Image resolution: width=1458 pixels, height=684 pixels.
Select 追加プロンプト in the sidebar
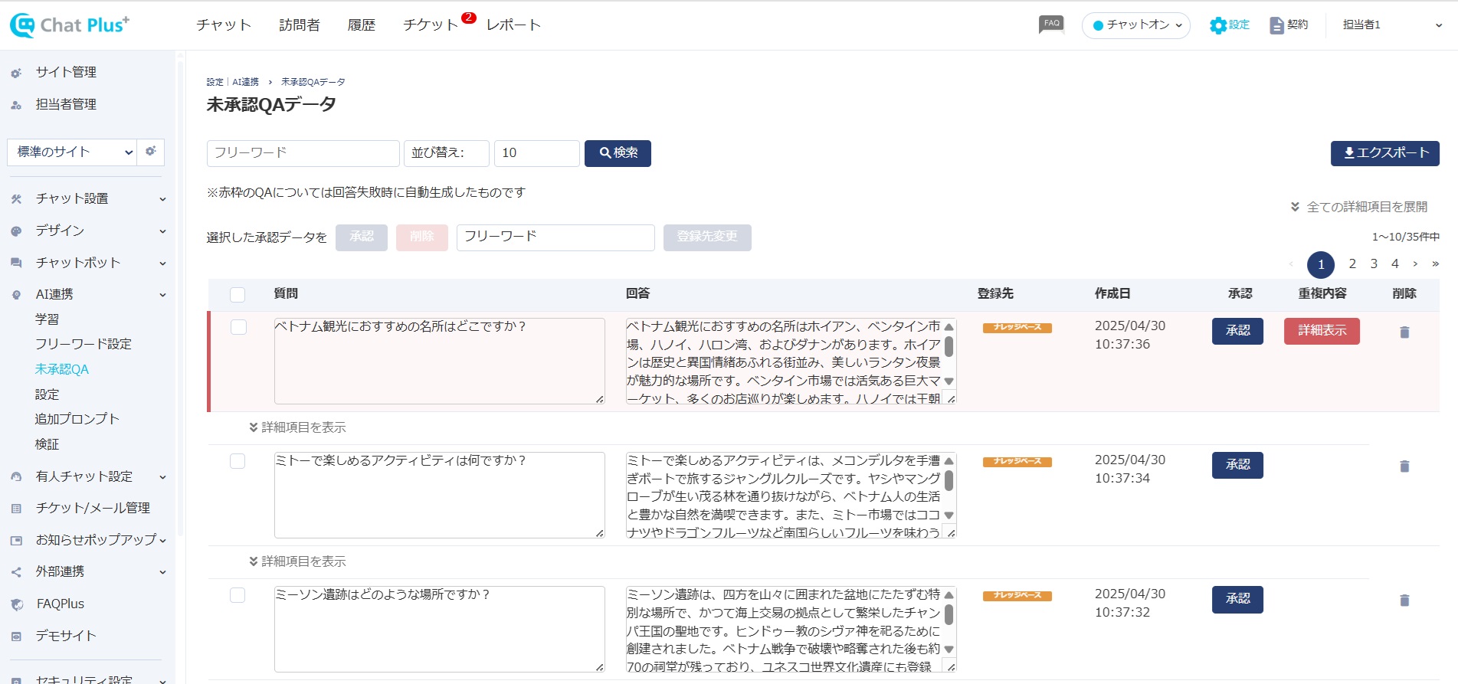(x=77, y=419)
